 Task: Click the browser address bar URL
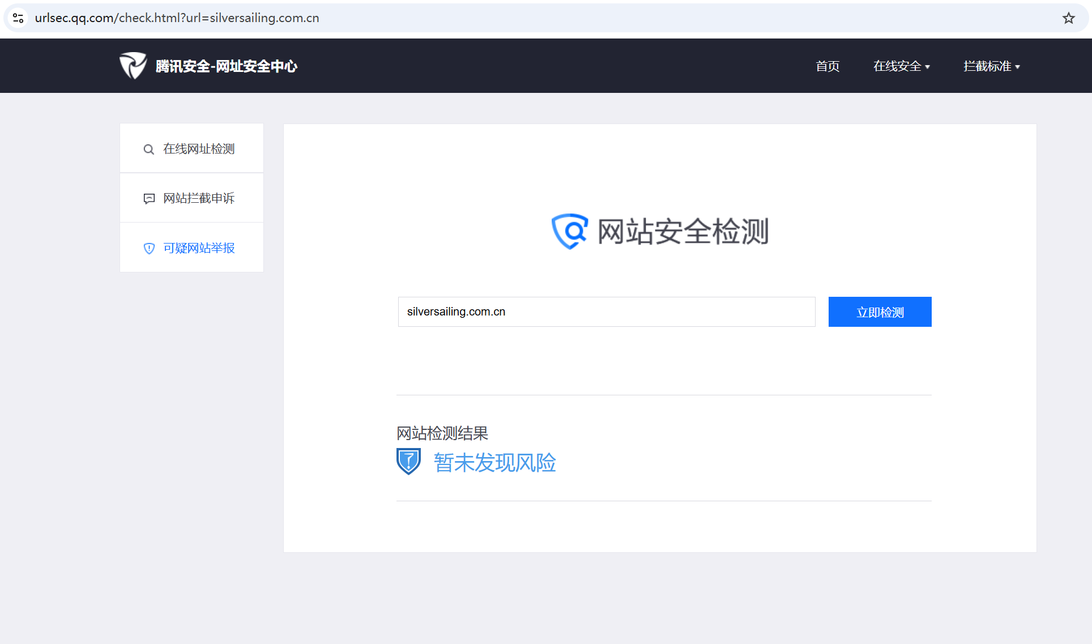(x=177, y=18)
